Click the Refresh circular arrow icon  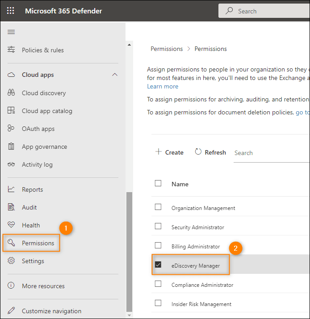pyautogui.click(x=198, y=152)
